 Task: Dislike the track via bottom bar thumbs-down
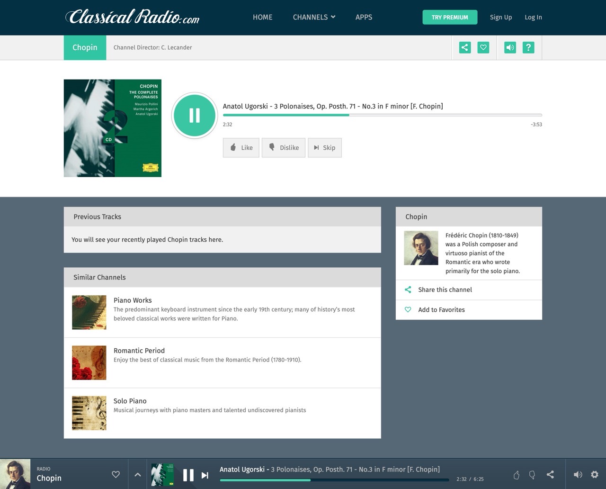tap(532, 475)
